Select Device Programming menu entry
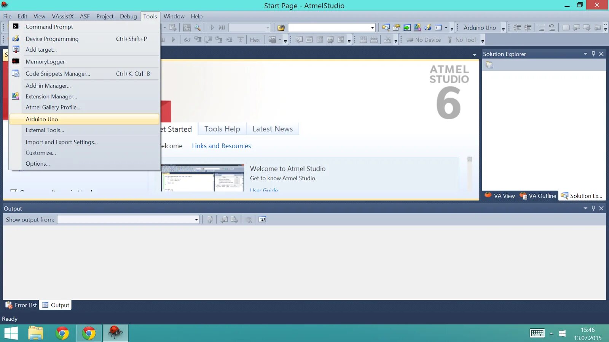The width and height of the screenshot is (609, 342). 84,39
